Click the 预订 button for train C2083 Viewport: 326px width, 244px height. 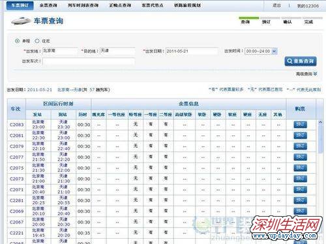pyautogui.click(x=300, y=124)
